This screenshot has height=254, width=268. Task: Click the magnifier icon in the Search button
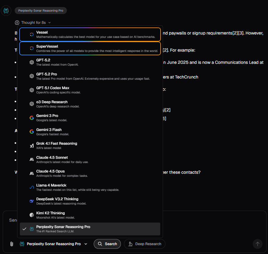[100, 244]
